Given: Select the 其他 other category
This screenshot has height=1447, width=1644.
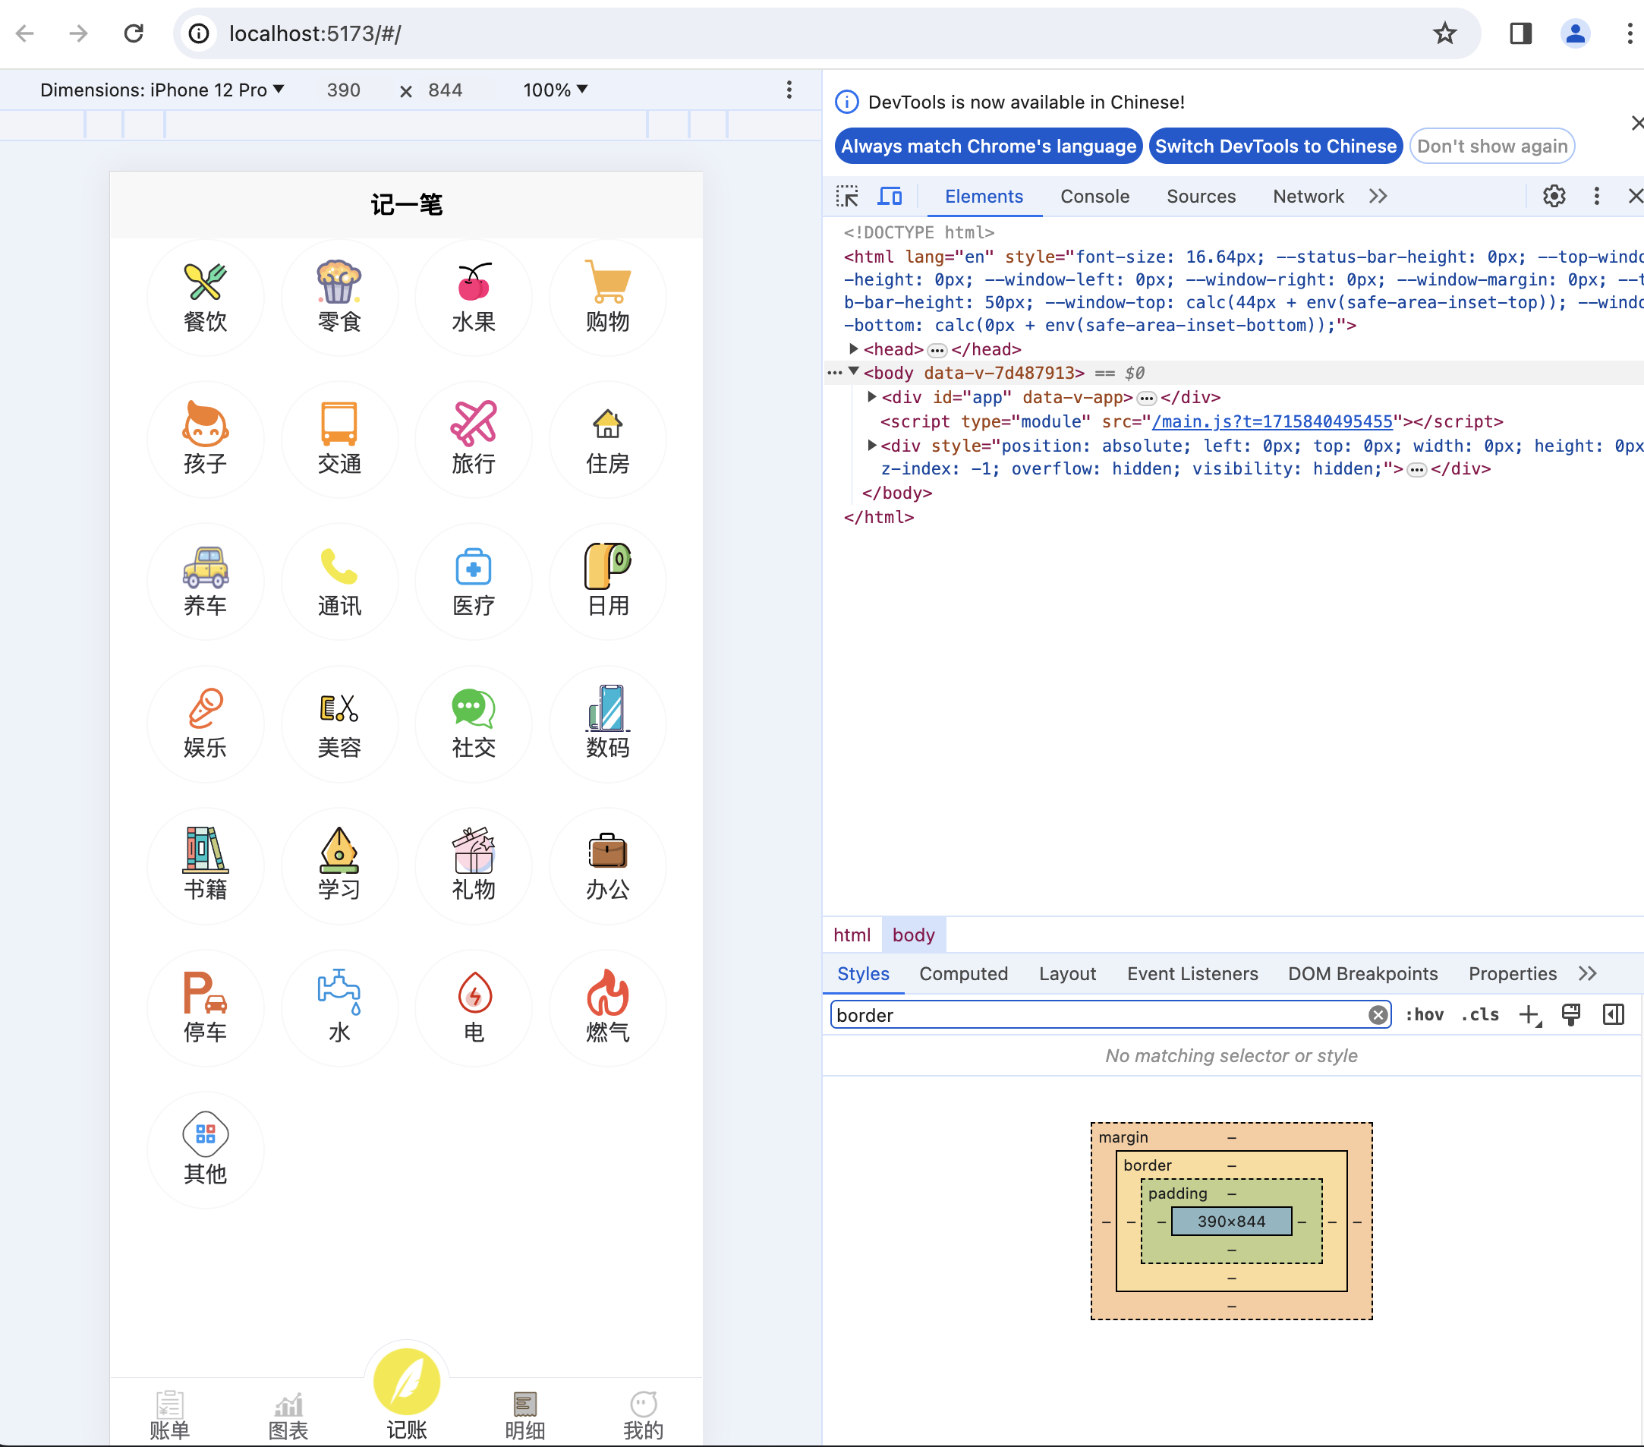Looking at the screenshot, I should 205,1150.
